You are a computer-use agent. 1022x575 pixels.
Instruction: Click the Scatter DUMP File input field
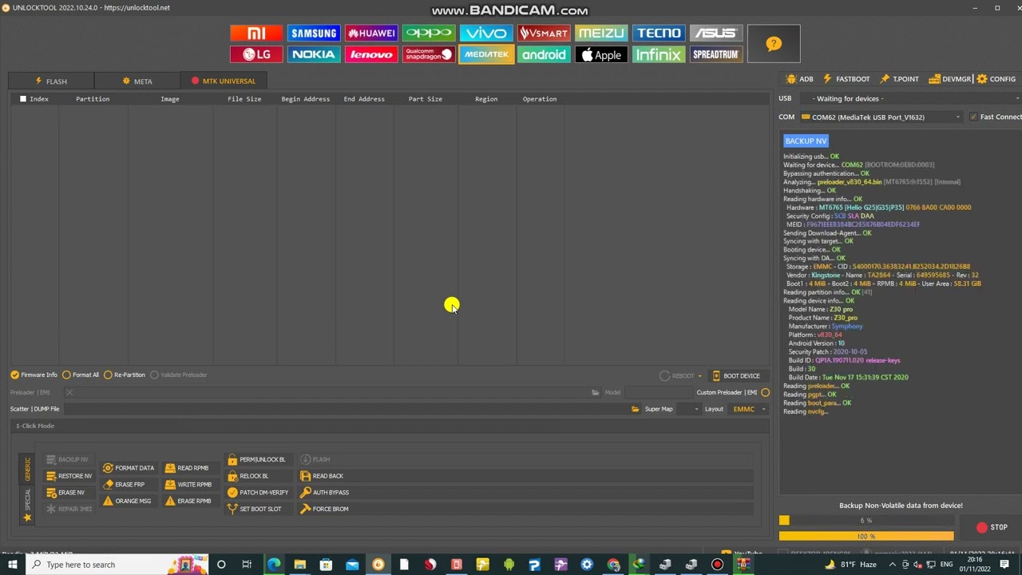(346, 409)
